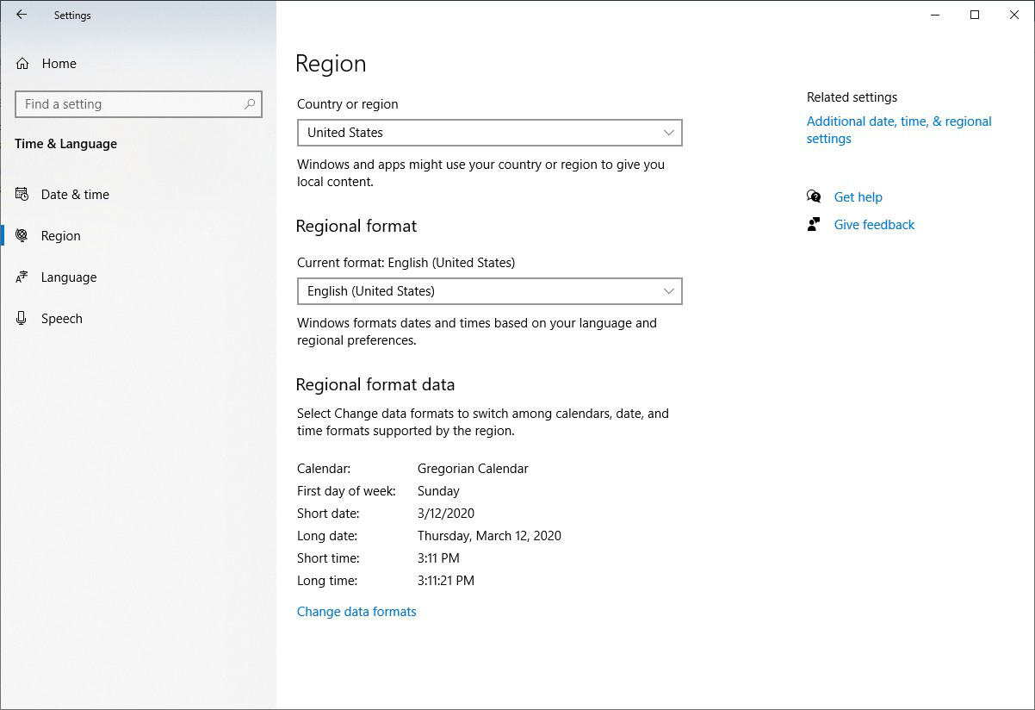Minimize the Settings window

pyautogui.click(x=935, y=15)
